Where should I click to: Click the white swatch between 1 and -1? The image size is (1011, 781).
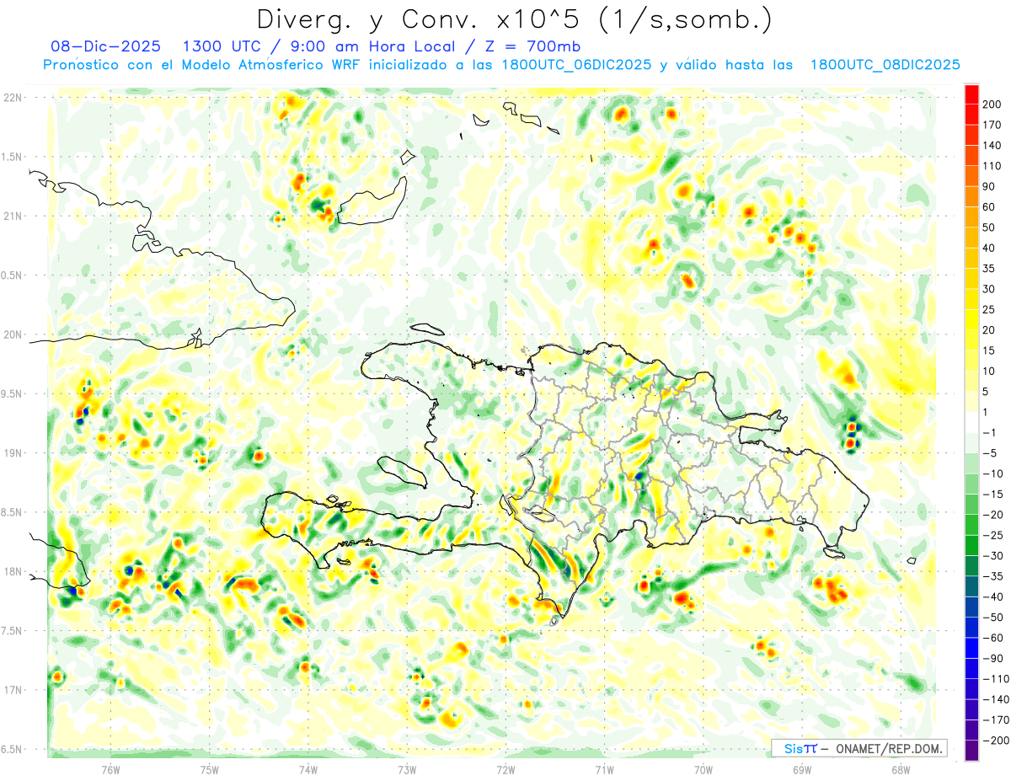[971, 423]
